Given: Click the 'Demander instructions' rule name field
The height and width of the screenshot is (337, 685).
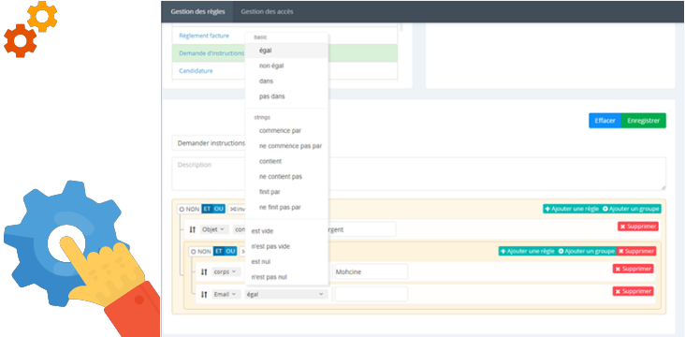Looking at the screenshot, I should [x=209, y=143].
